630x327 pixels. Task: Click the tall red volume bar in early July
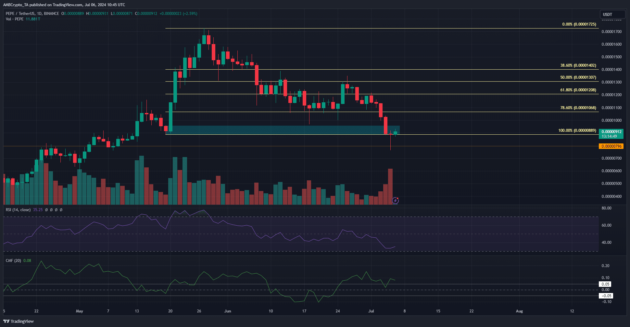pos(390,186)
